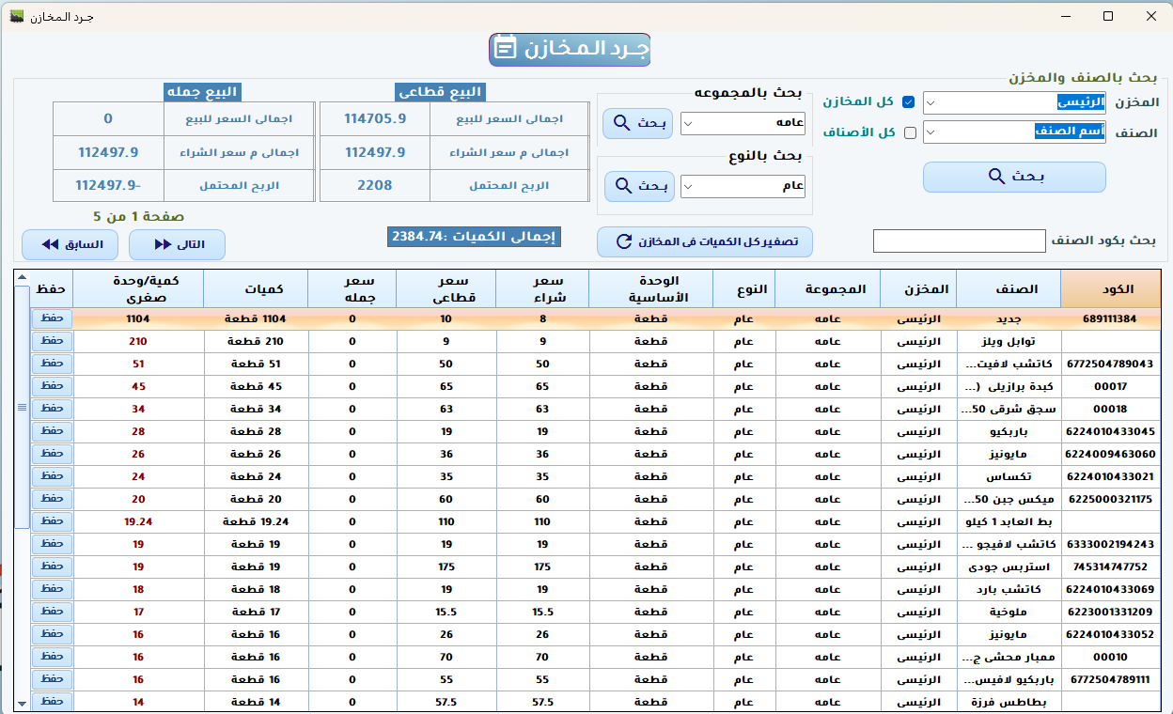Save the جديد row with حفظ
This screenshot has width=1173, height=714.
52,318
